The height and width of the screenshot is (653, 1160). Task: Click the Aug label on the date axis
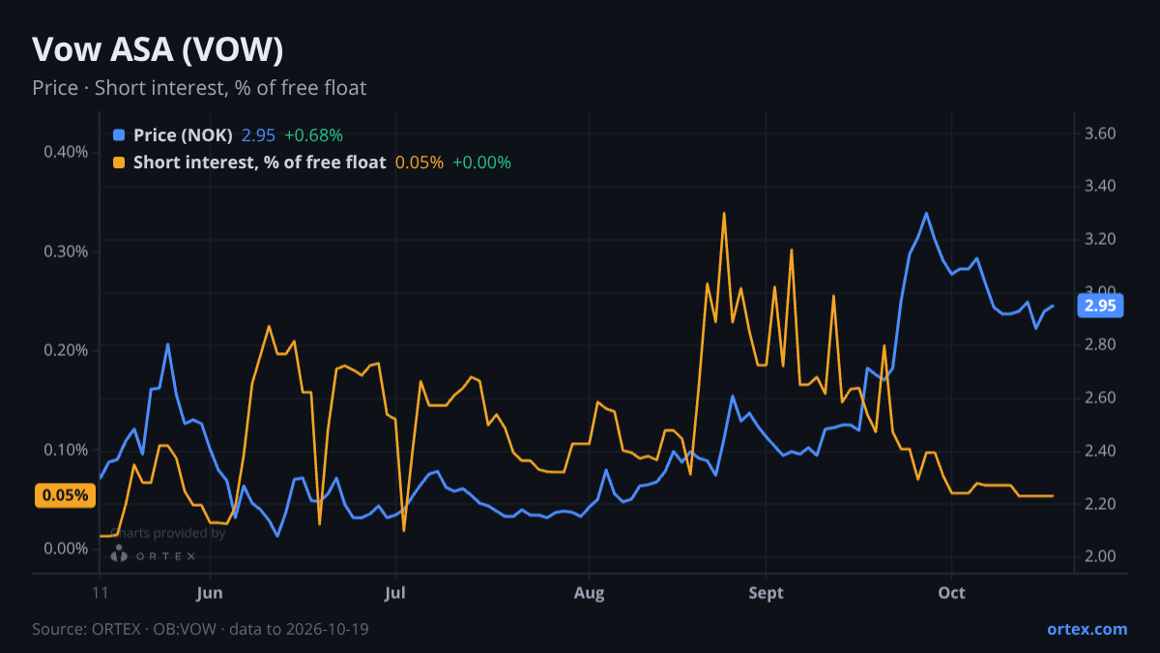point(589,593)
